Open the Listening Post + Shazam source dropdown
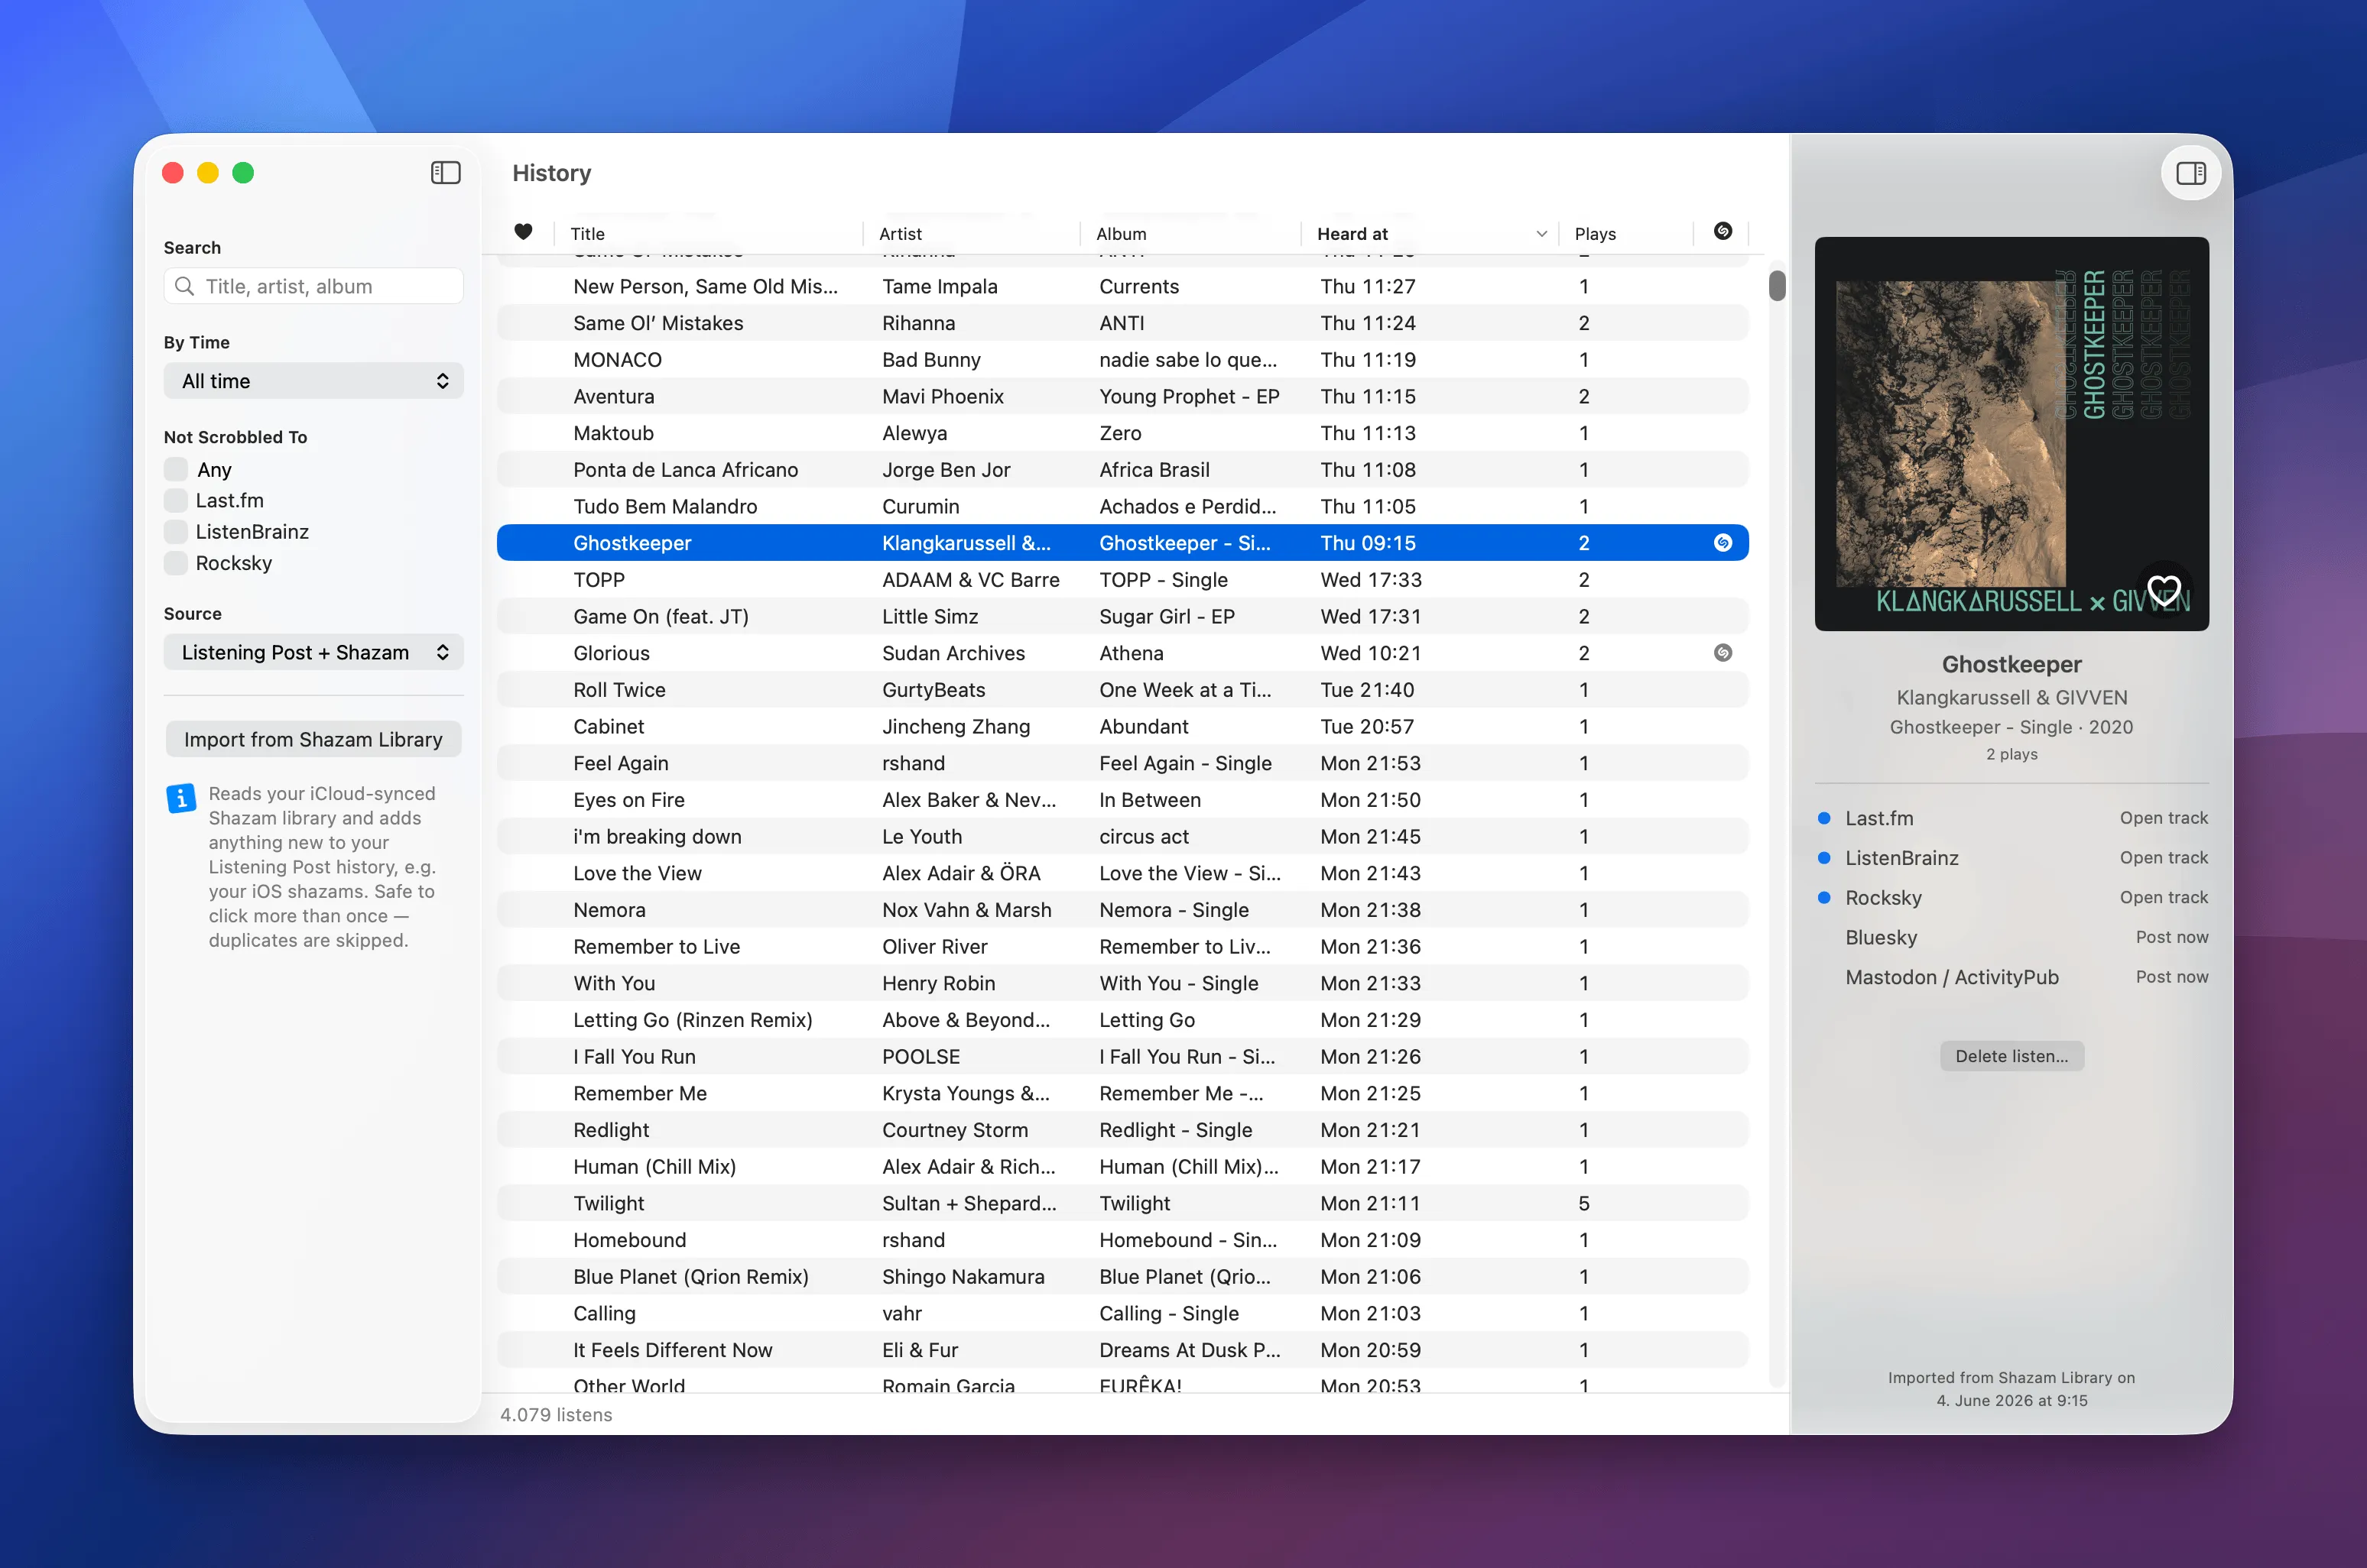Screen dimensions: 2367x1568 click(313, 653)
